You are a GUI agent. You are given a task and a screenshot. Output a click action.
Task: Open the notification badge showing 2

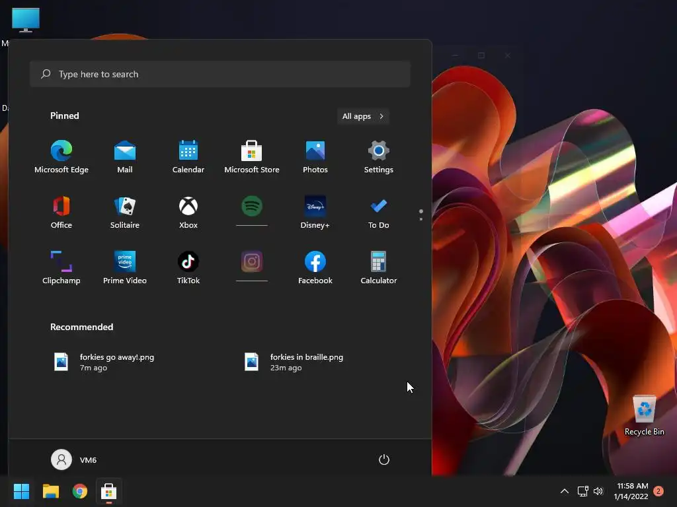click(x=658, y=491)
